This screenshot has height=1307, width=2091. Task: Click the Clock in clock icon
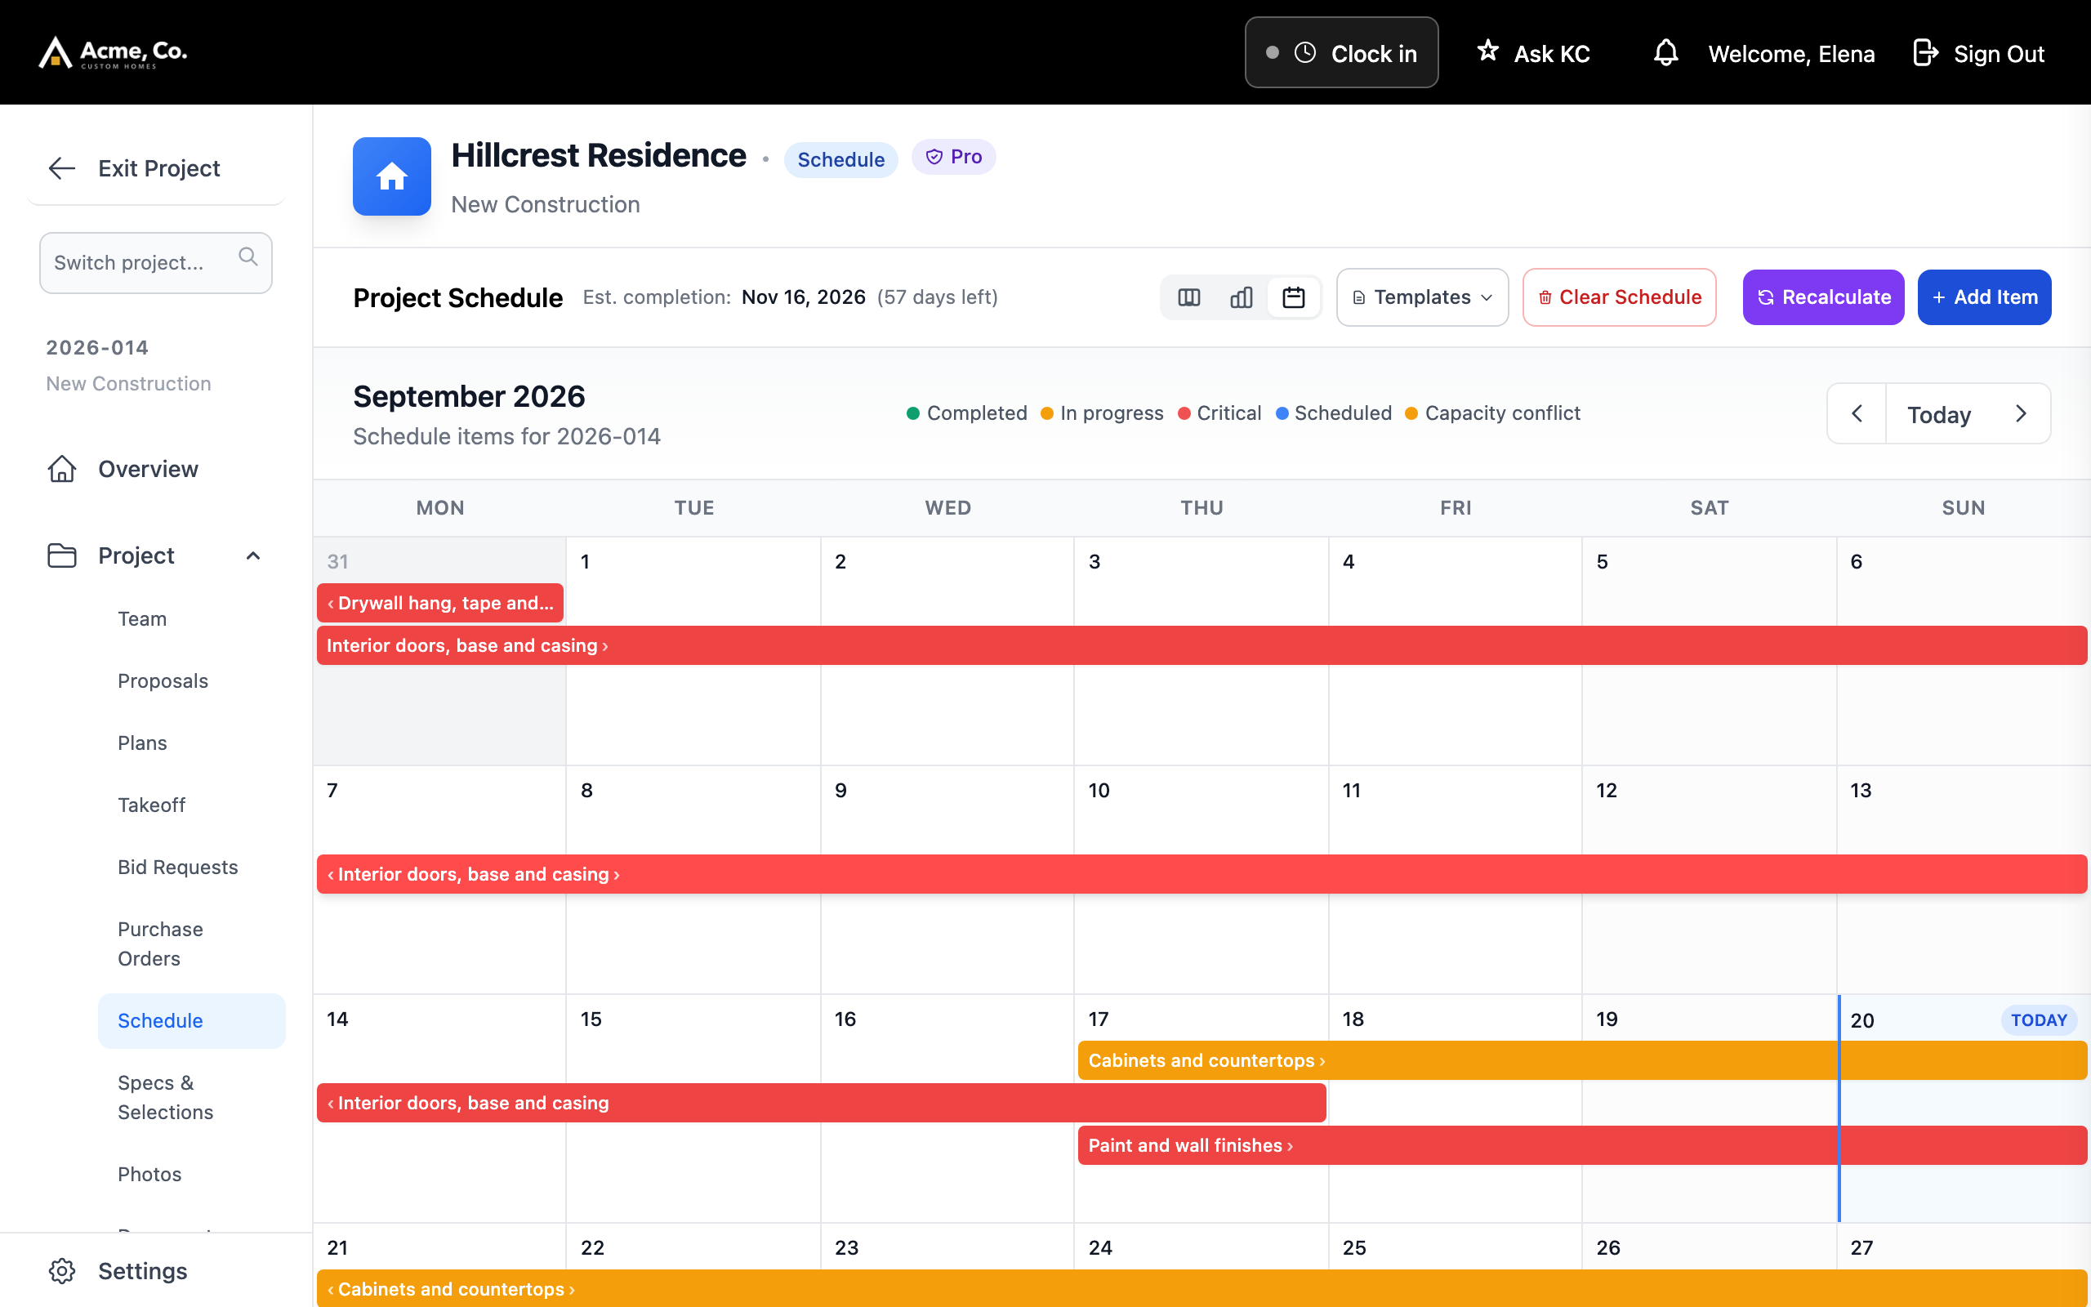coord(1304,53)
